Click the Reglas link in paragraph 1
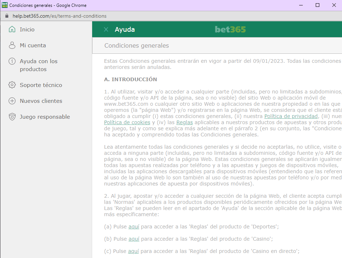 click(184, 122)
